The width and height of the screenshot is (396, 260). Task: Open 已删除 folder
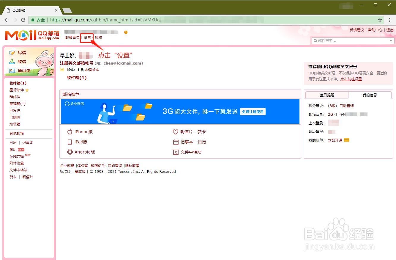(15, 118)
